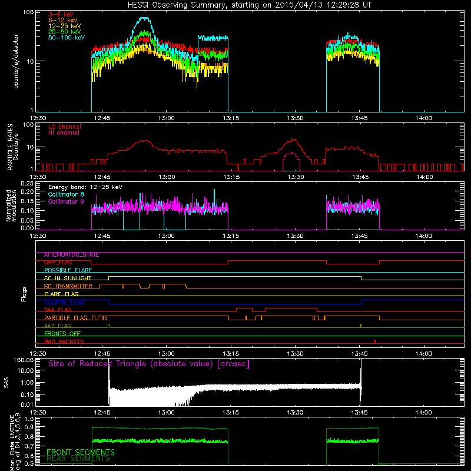Viewport: 471px width, 471px height.
Task: Click the ATTENUATOR_STATE flag label
Action: 71,255
